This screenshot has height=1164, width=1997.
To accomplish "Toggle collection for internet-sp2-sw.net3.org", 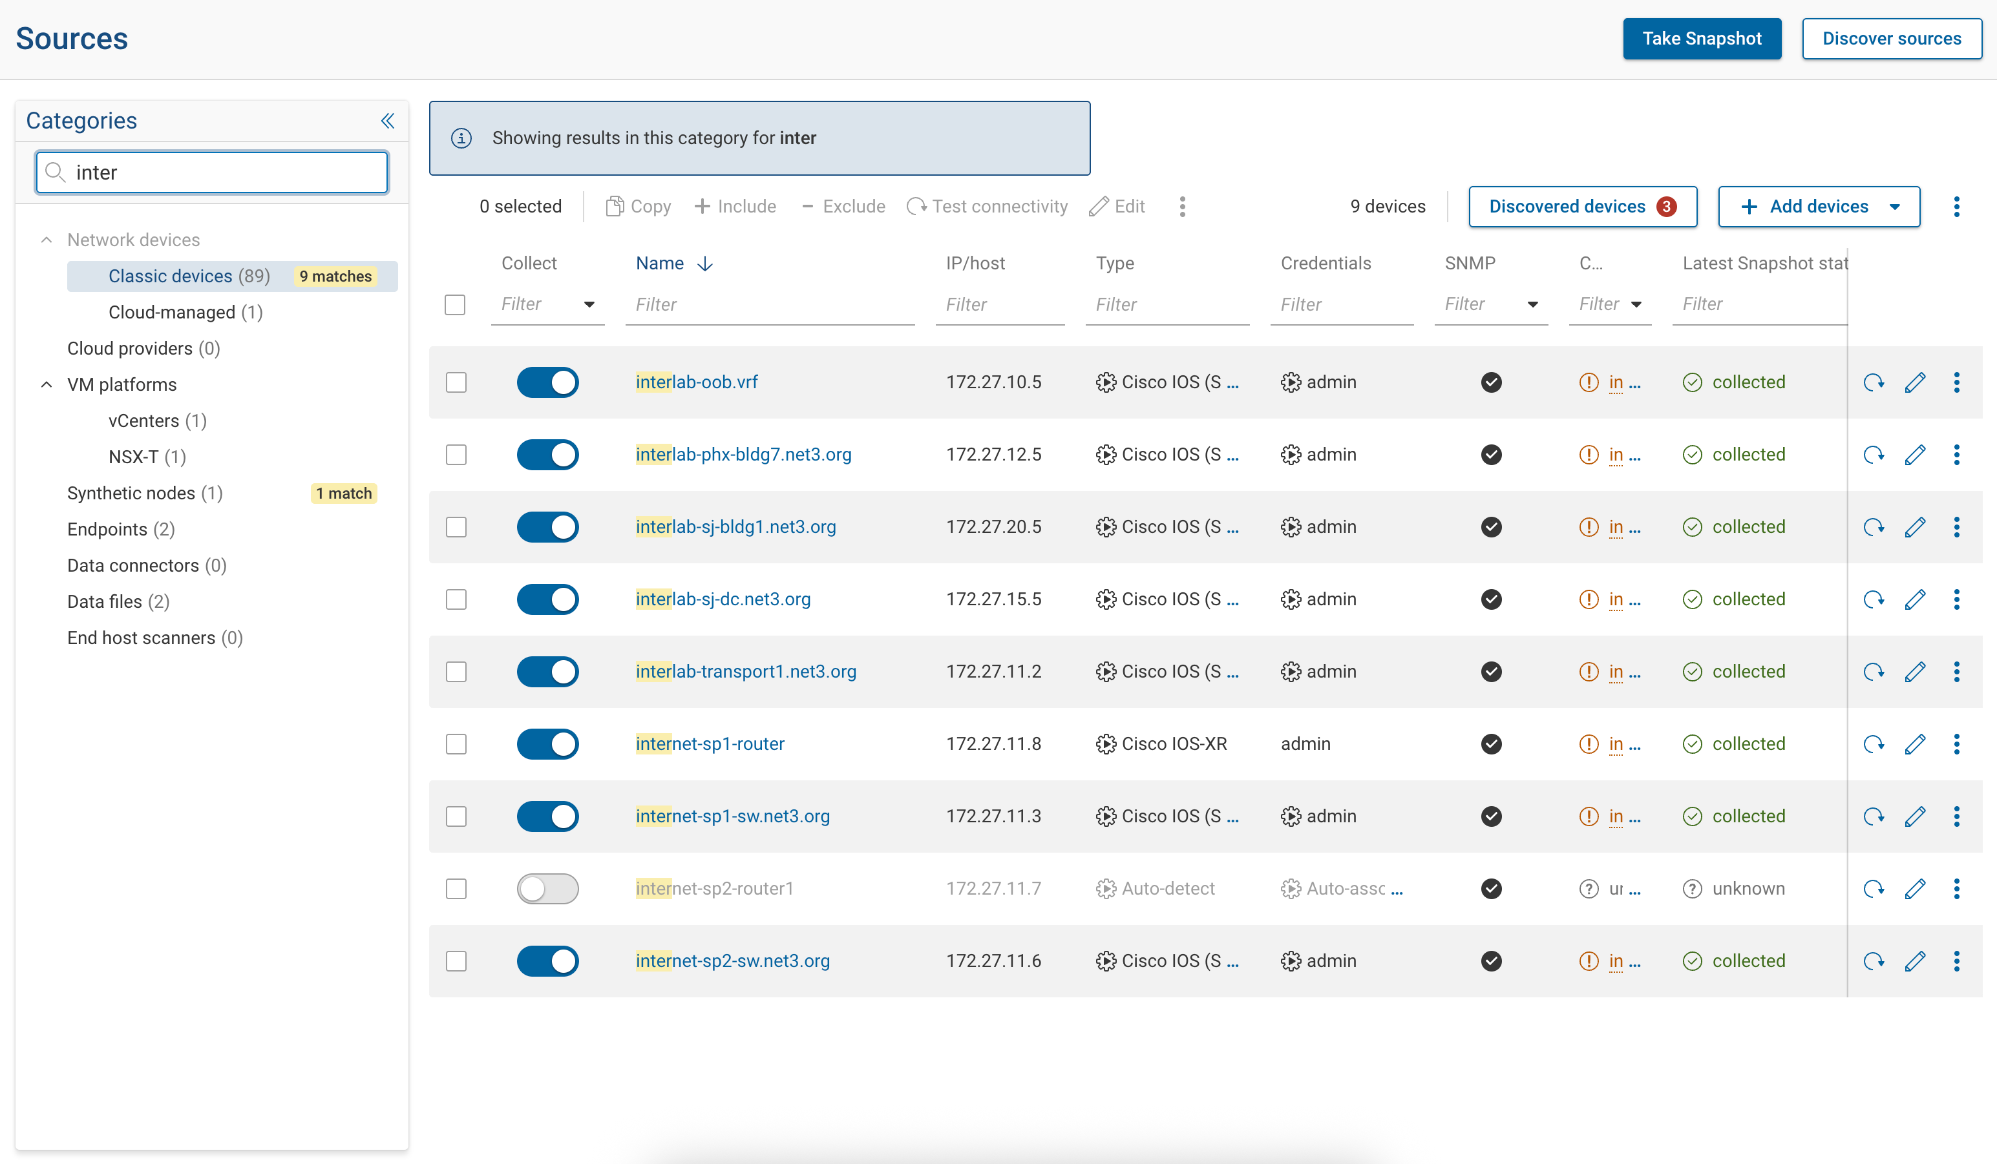I will click(x=547, y=961).
